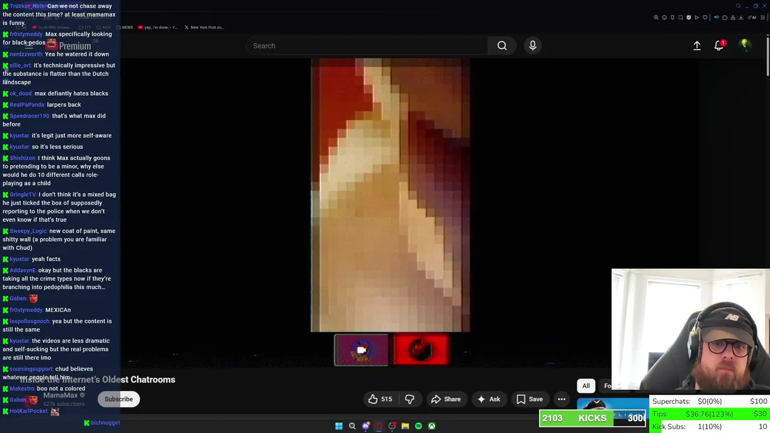The width and height of the screenshot is (770, 433).
Task: Start voice search with microphone icon
Action: point(532,46)
